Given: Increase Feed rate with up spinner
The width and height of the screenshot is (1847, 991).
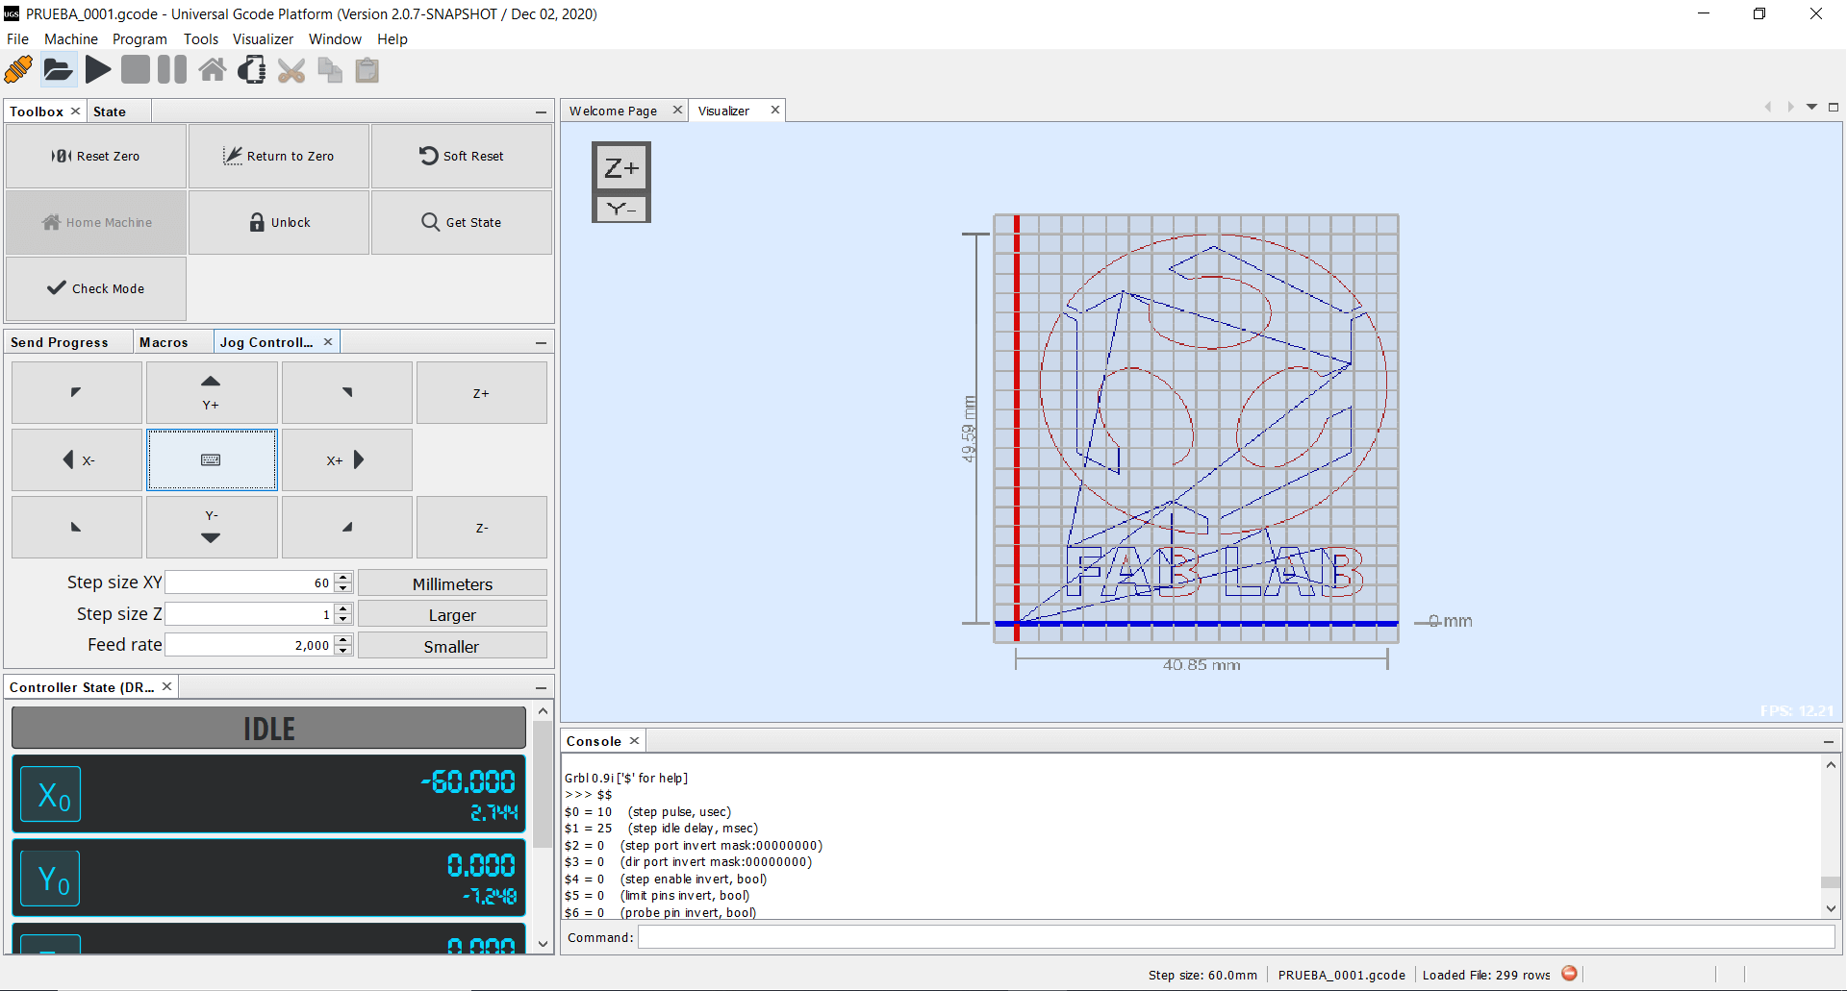Looking at the screenshot, I should point(343,639).
